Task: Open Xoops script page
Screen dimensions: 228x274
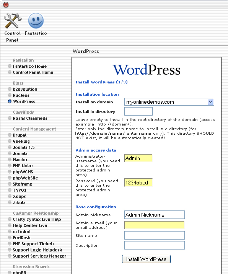Action: [19, 196]
